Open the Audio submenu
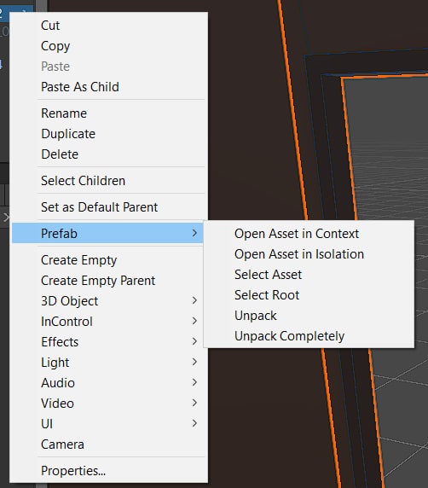This screenshot has height=488, width=428. point(108,383)
